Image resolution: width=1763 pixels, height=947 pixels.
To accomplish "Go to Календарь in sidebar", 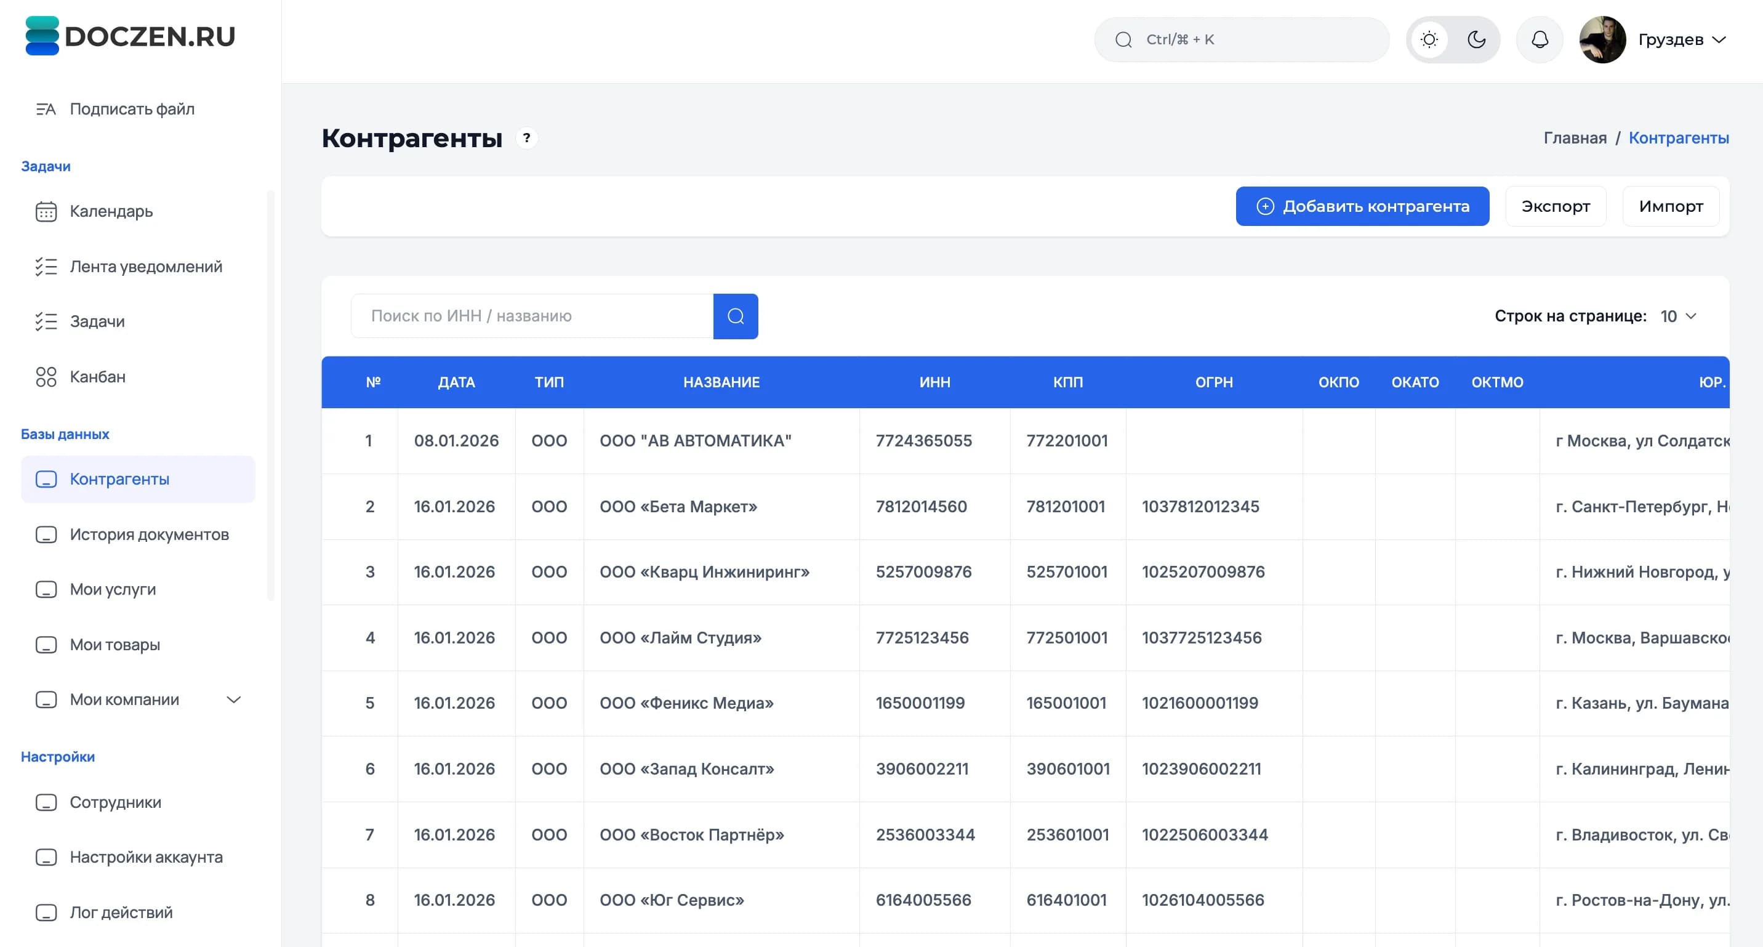I will coord(139,212).
